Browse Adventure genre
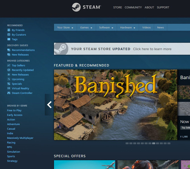Image resolution: width=190 pixels, height=169 pixels. coord(13,124)
